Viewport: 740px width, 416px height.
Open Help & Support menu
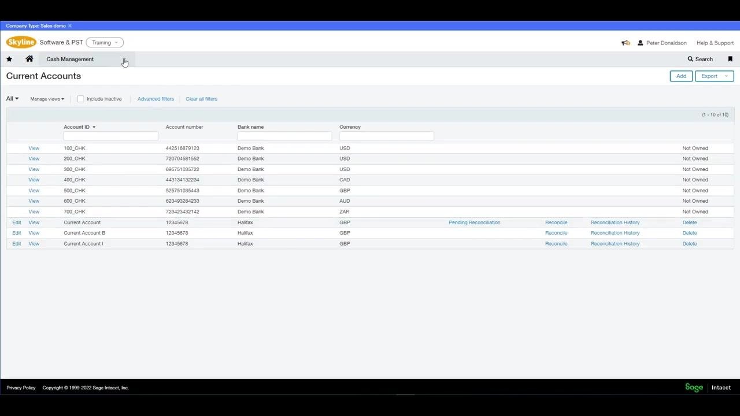[715, 43]
